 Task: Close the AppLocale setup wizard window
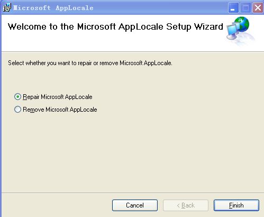[x=258, y=8]
